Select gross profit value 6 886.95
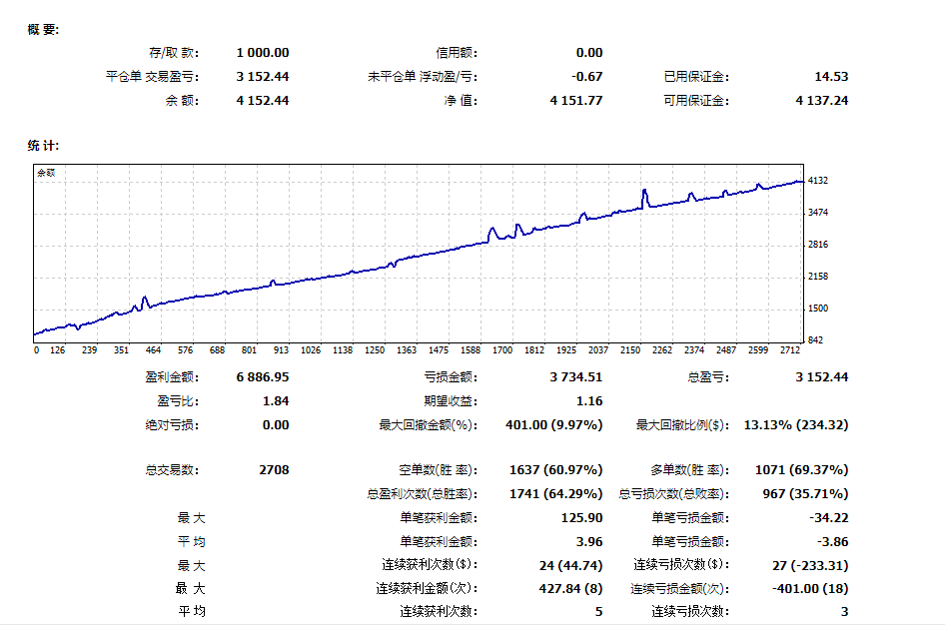This screenshot has width=945, height=633. click(x=262, y=377)
